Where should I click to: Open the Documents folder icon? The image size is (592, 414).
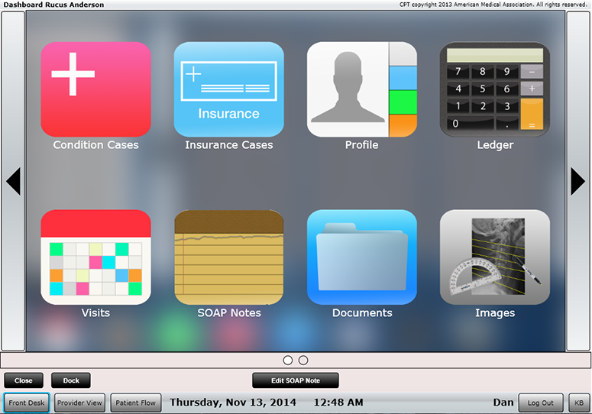point(362,257)
